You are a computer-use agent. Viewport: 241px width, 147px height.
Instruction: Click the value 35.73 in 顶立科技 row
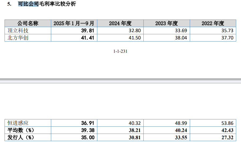point(227,31)
